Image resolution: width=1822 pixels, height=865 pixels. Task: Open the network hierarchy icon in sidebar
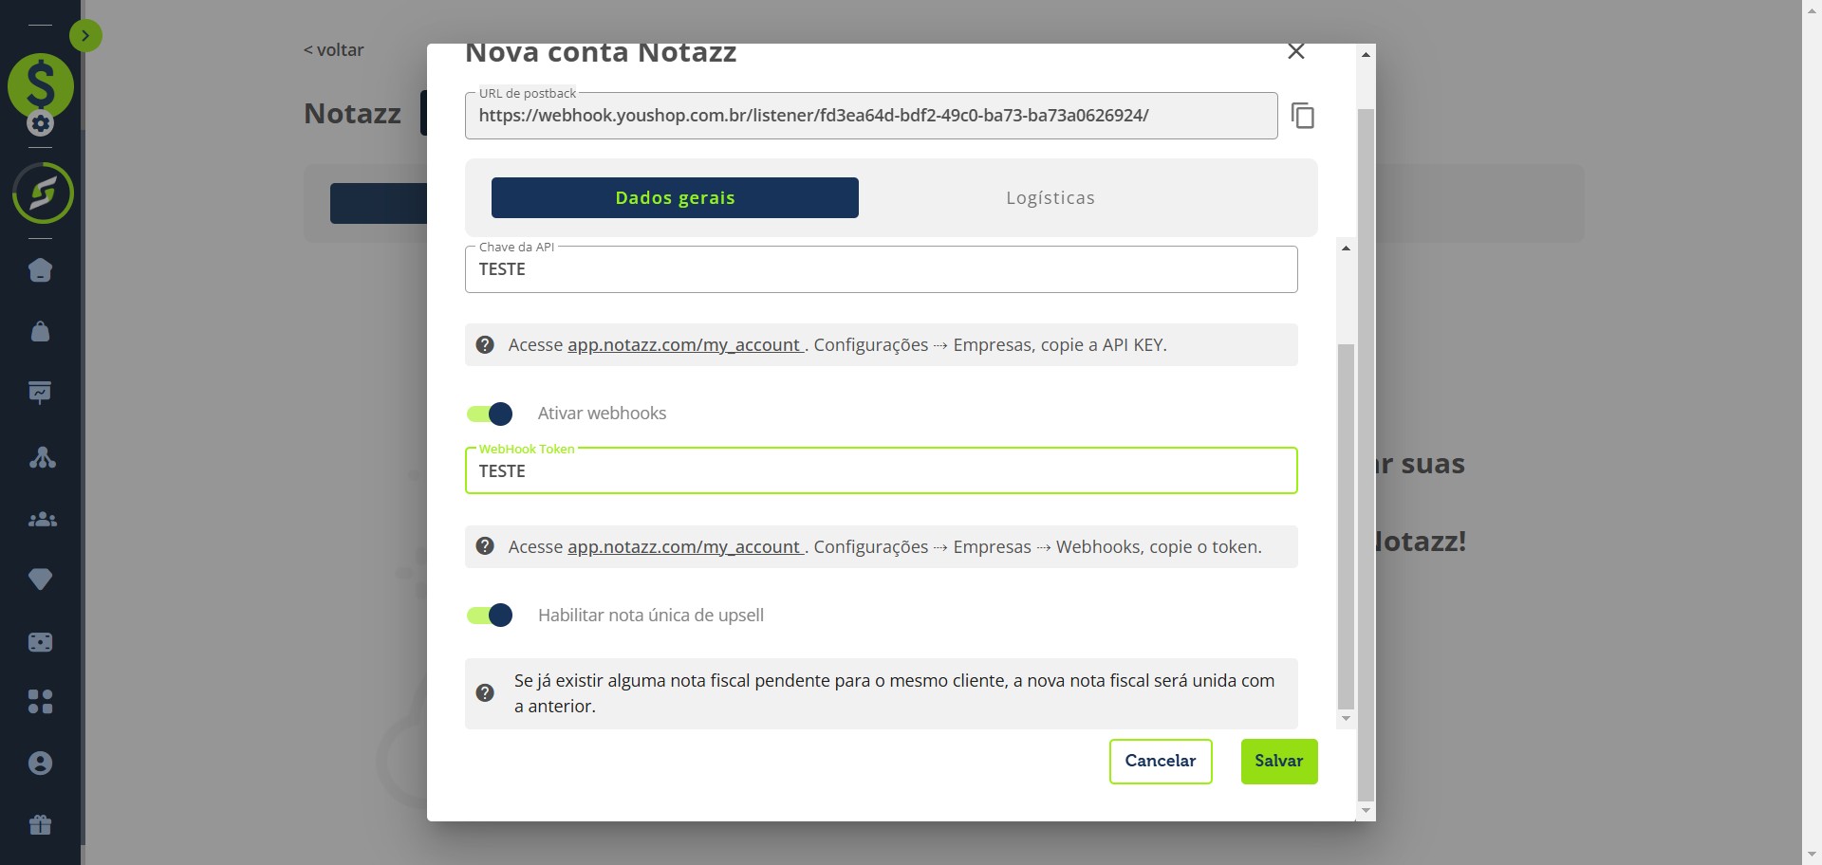click(42, 457)
